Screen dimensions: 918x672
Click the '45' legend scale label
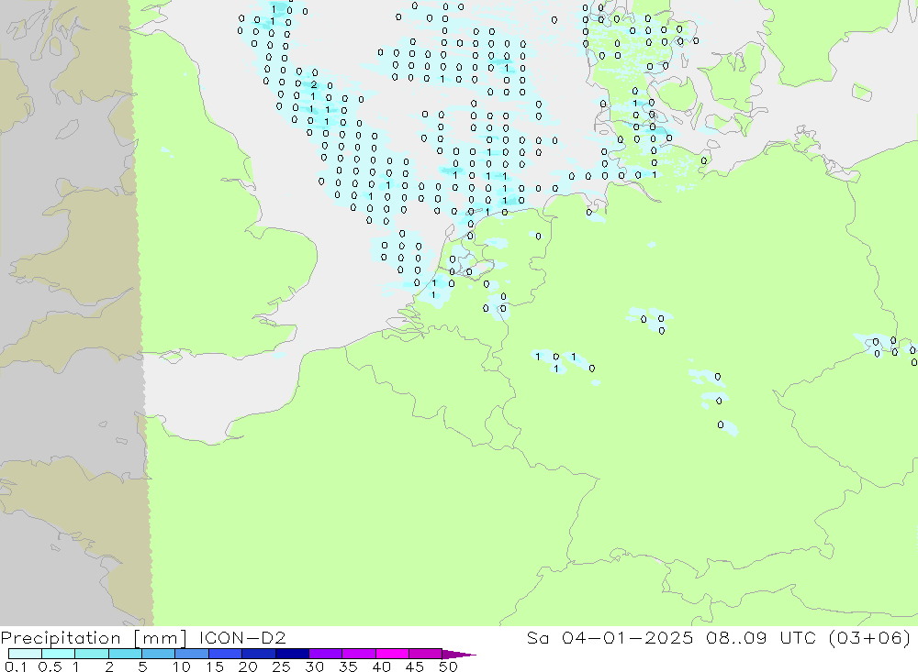pyautogui.click(x=415, y=666)
